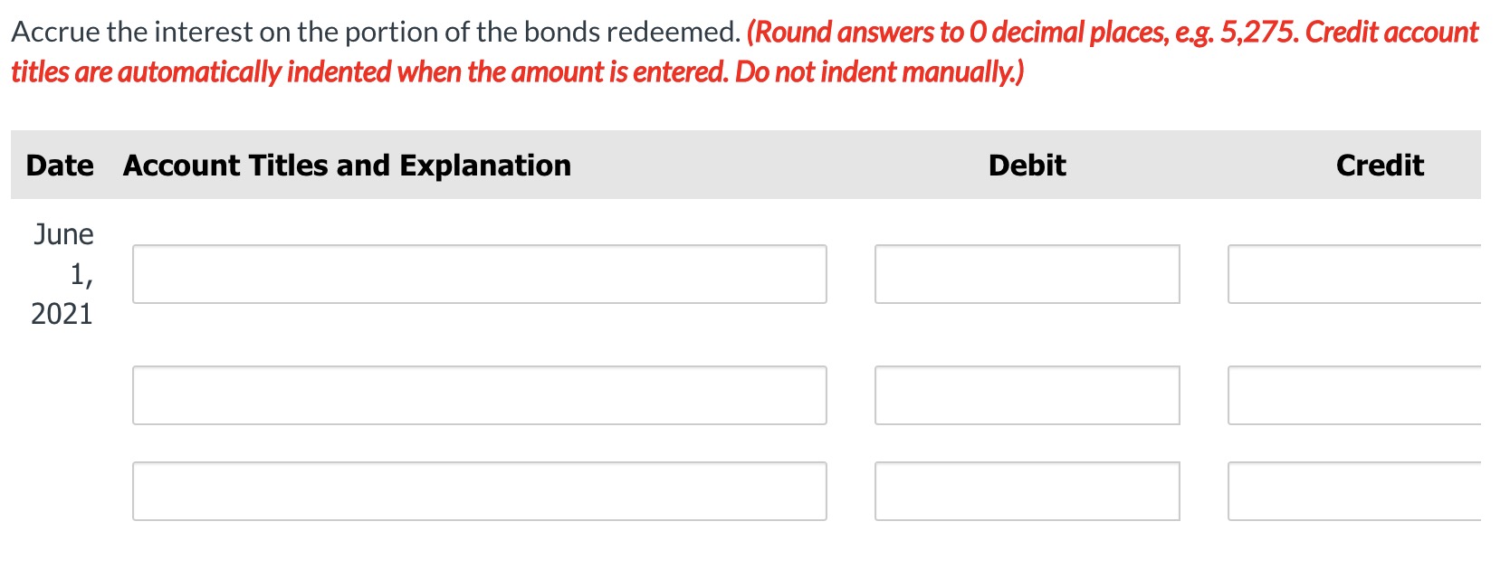1510x588 pixels.
Task: Click the Debit field in the third row
Action: pyautogui.click(x=1027, y=491)
